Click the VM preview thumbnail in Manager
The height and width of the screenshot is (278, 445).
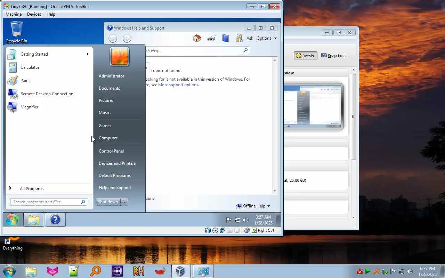tap(314, 106)
